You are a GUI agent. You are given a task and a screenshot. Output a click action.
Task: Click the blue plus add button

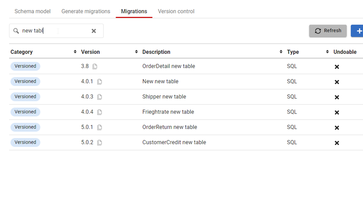click(x=358, y=31)
